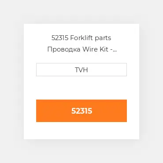Click blank space between TVH box and orange button
The width and height of the screenshot is (163, 163).
coord(81,88)
